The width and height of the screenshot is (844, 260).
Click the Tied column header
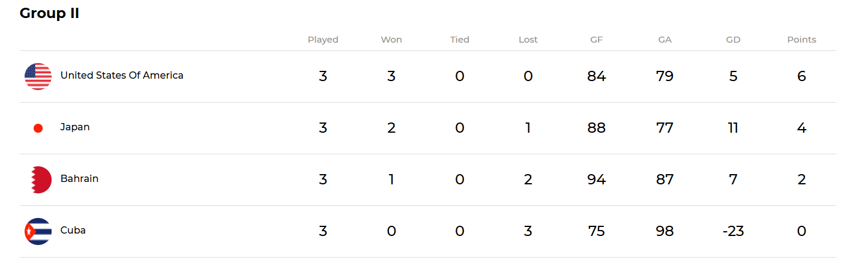coord(460,40)
